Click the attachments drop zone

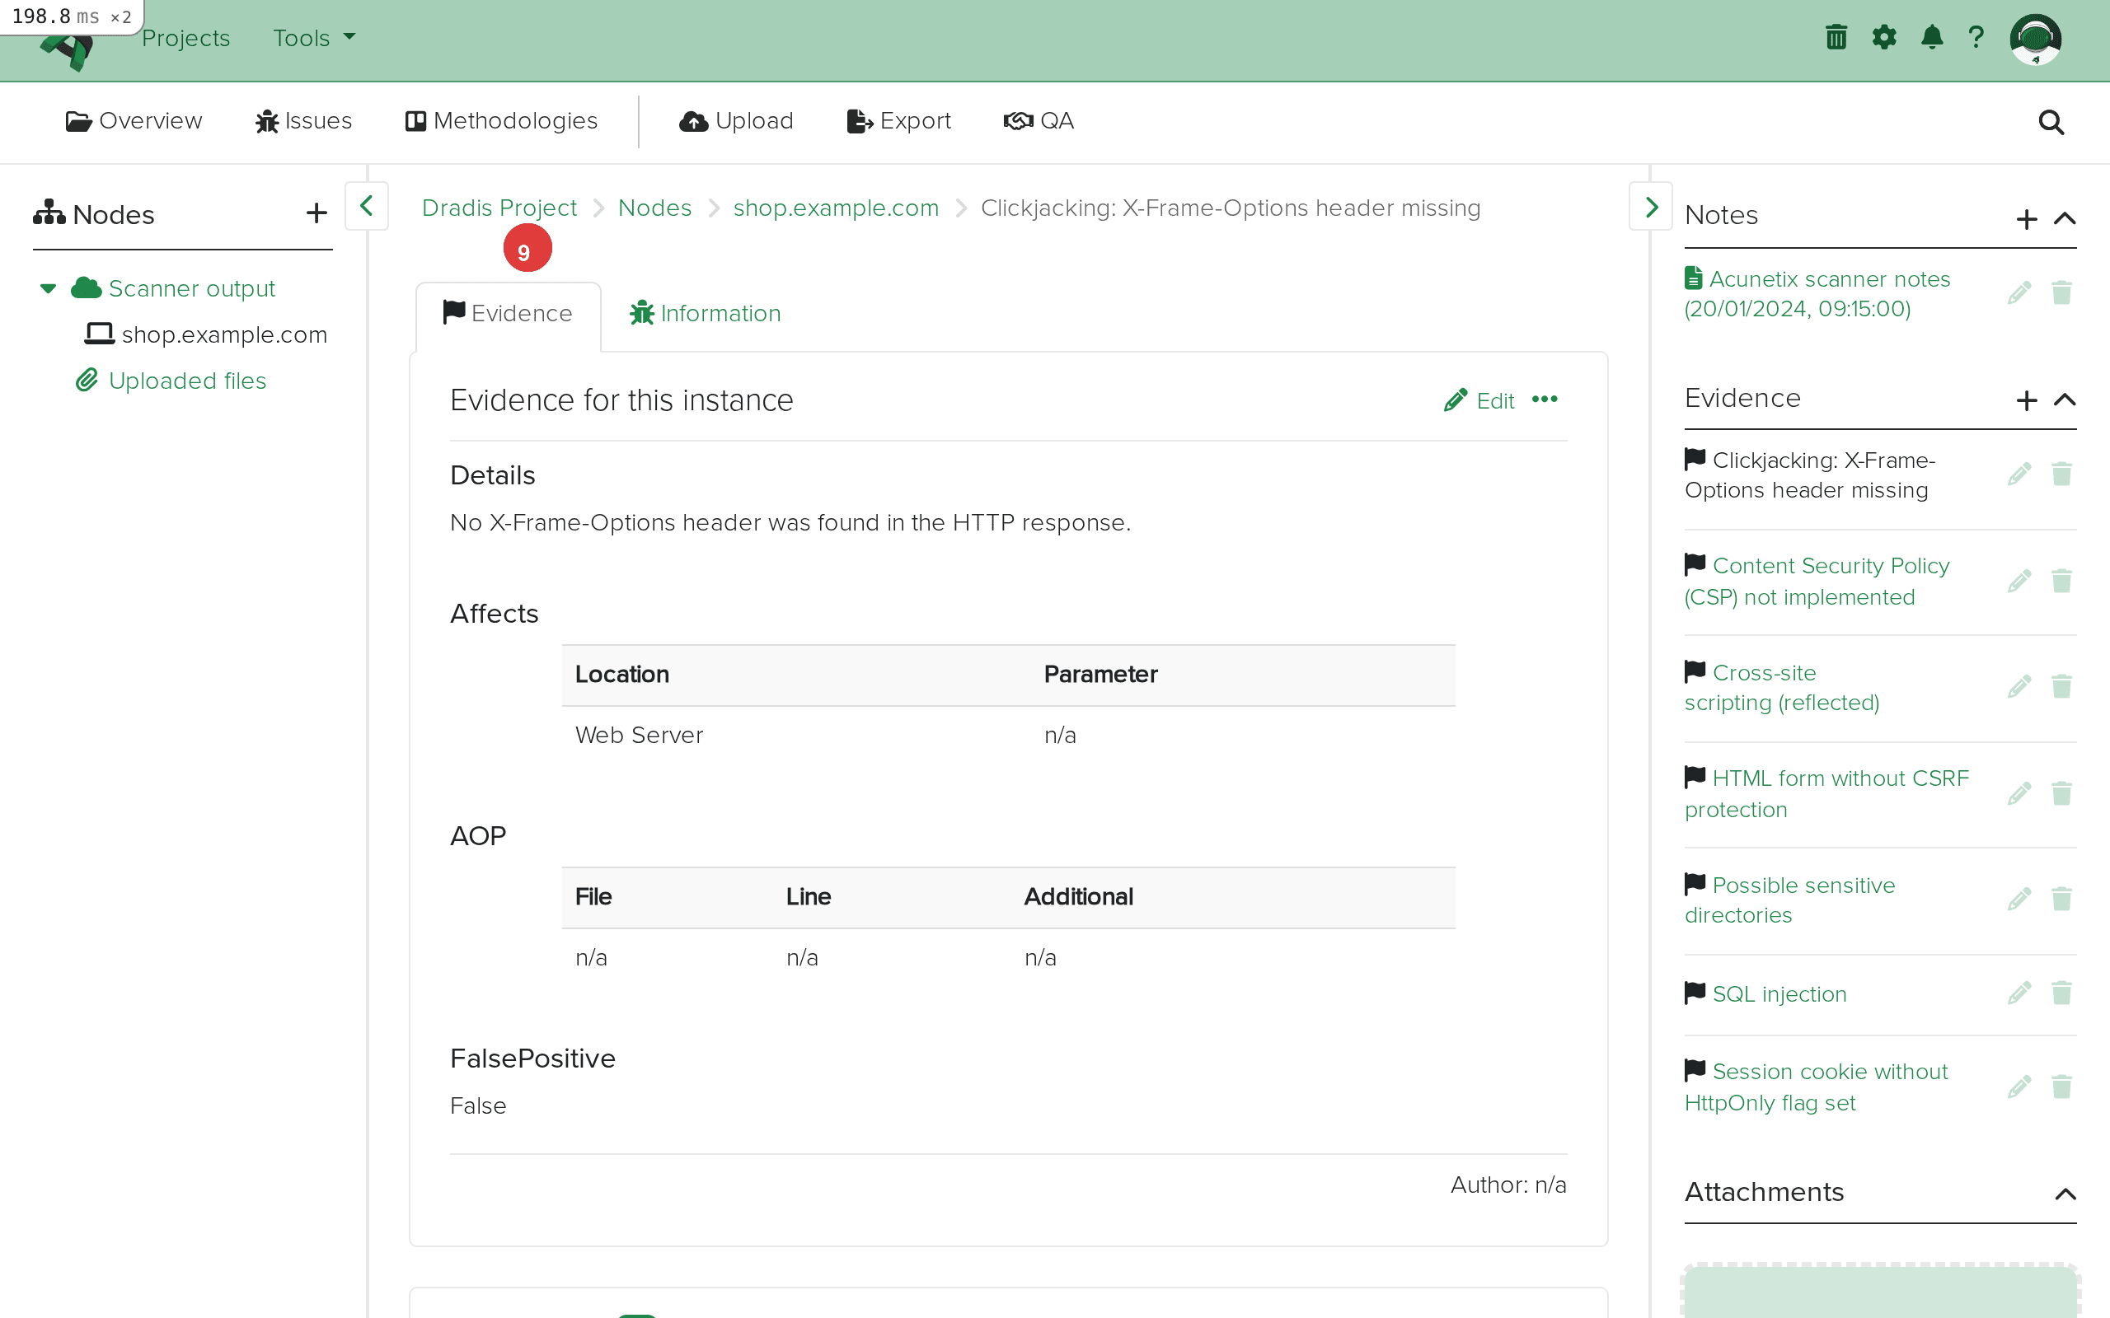(x=1880, y=1292)
